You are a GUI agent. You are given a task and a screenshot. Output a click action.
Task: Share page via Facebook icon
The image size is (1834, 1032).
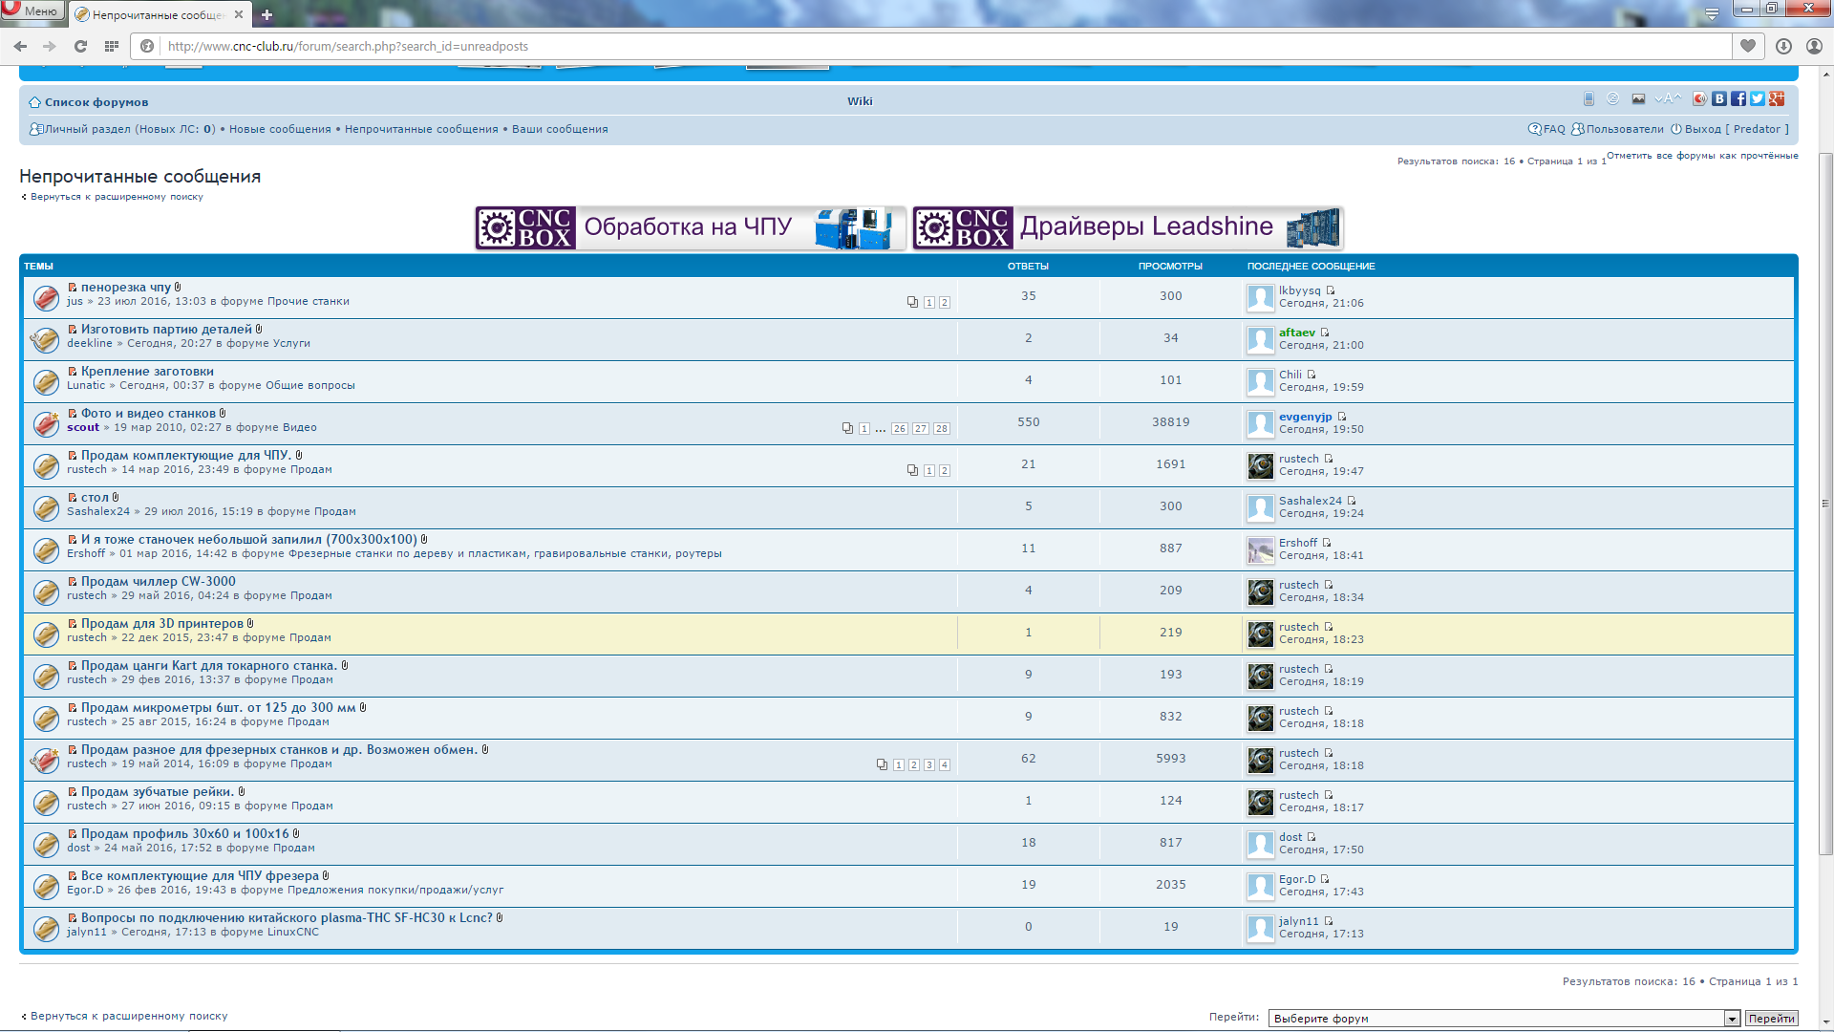coord(1738,99)
